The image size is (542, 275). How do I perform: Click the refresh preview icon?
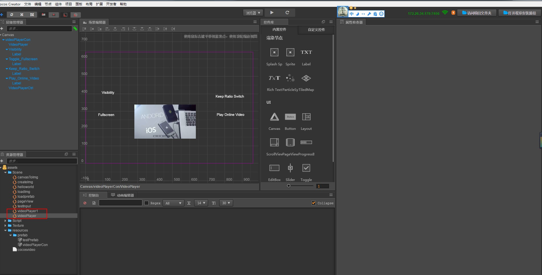click(287, 13)
